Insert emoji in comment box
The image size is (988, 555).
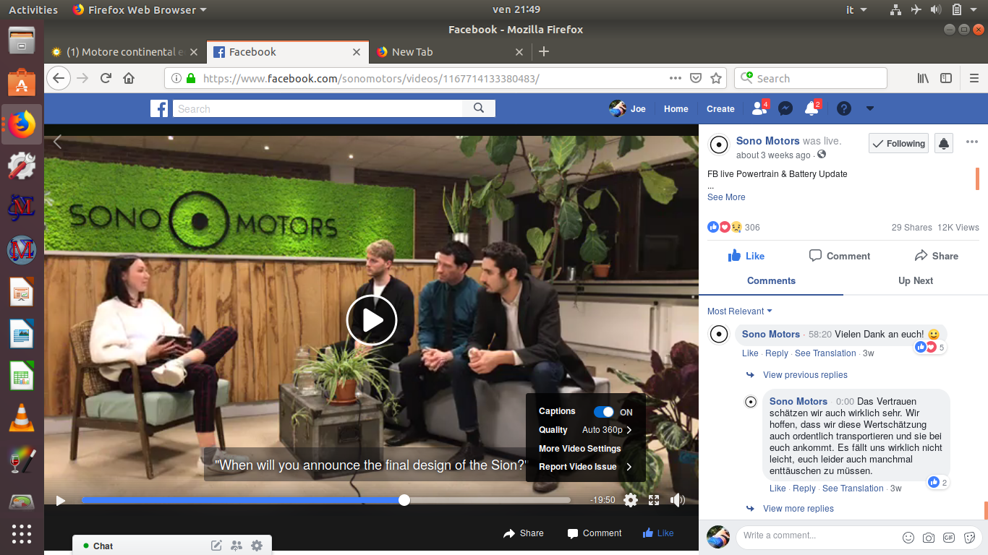click(x=908, y=538)
